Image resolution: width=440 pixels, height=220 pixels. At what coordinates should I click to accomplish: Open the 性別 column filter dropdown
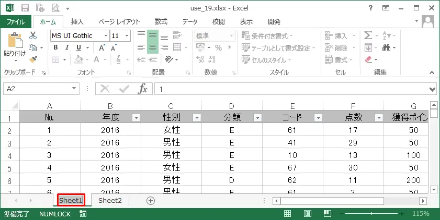click(197, 118)
